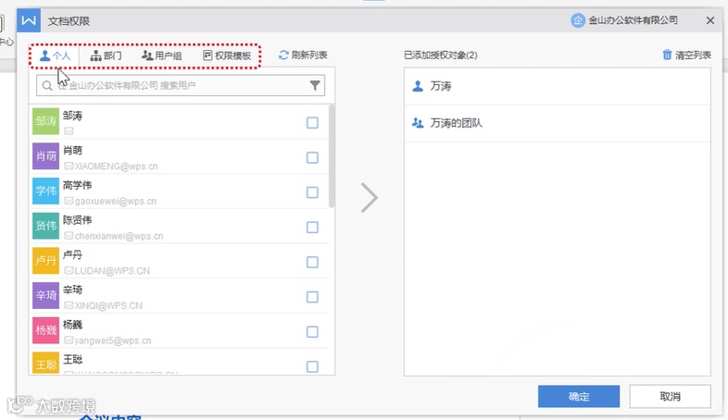Click email gaoxuewei@wps.cn
The height and width of the screenshot is (420, 728).
tap(116, 201)
